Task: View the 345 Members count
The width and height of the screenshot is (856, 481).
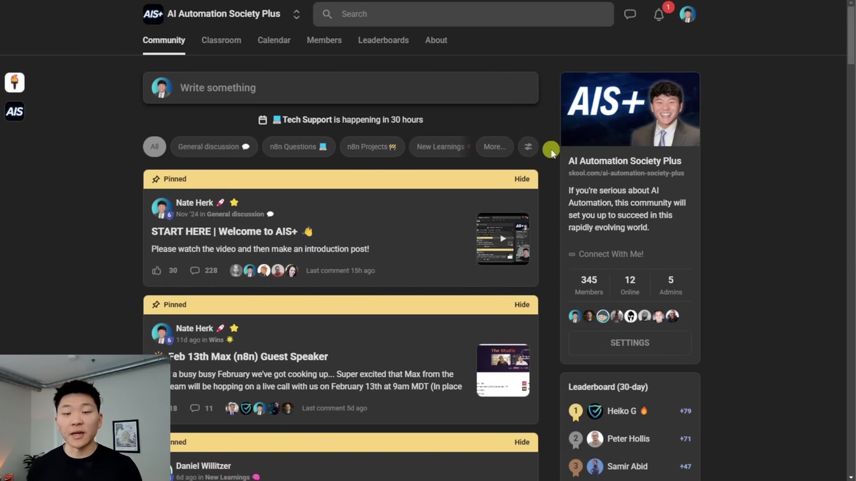Action: 588,285
